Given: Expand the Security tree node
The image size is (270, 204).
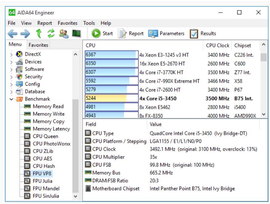Looking at the screenshot, I should click(11, 77).
